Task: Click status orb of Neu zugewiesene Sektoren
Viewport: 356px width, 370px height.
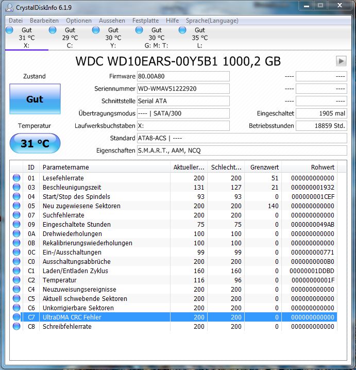Action: (16, 206)
